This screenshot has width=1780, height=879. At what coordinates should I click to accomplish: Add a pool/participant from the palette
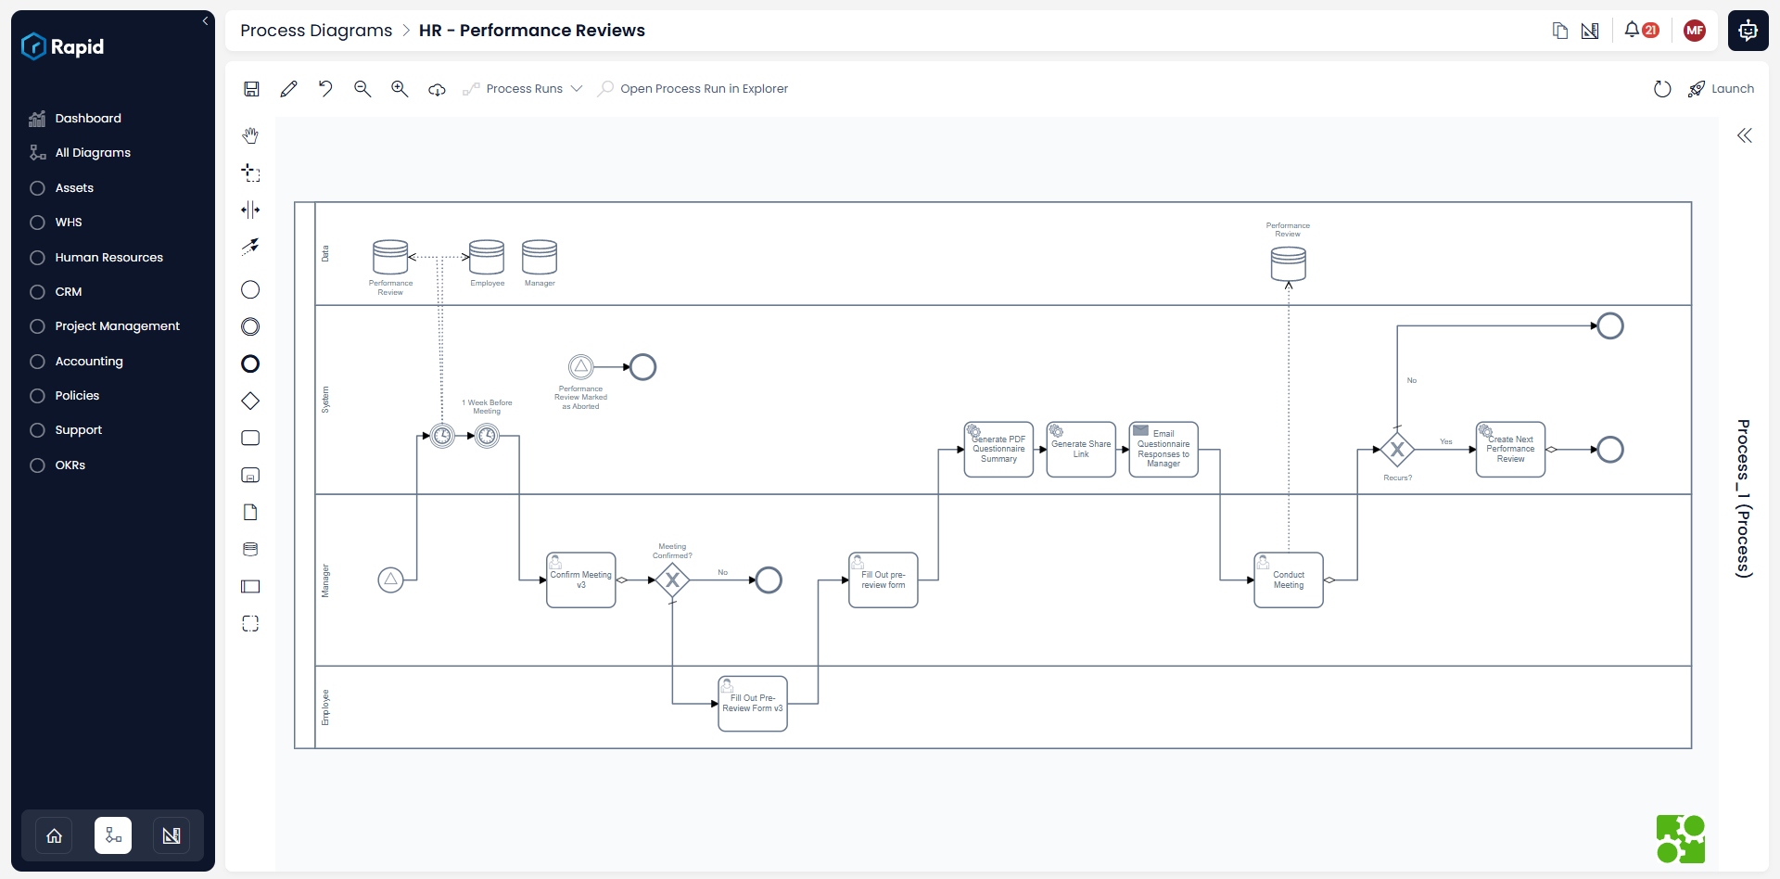click(250, 586)
